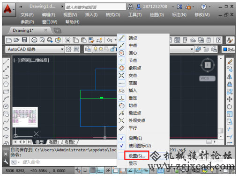The image size is (238, 176).
Task: Click 设置(S)... in the context menu
Action: click(137, 156)
